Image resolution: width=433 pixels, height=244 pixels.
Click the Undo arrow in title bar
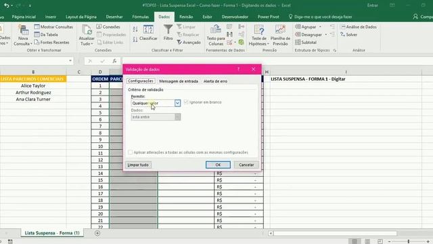point(7,5)
